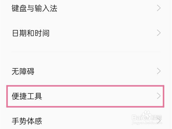Open 便捷工具 by its label

point(27,96)
